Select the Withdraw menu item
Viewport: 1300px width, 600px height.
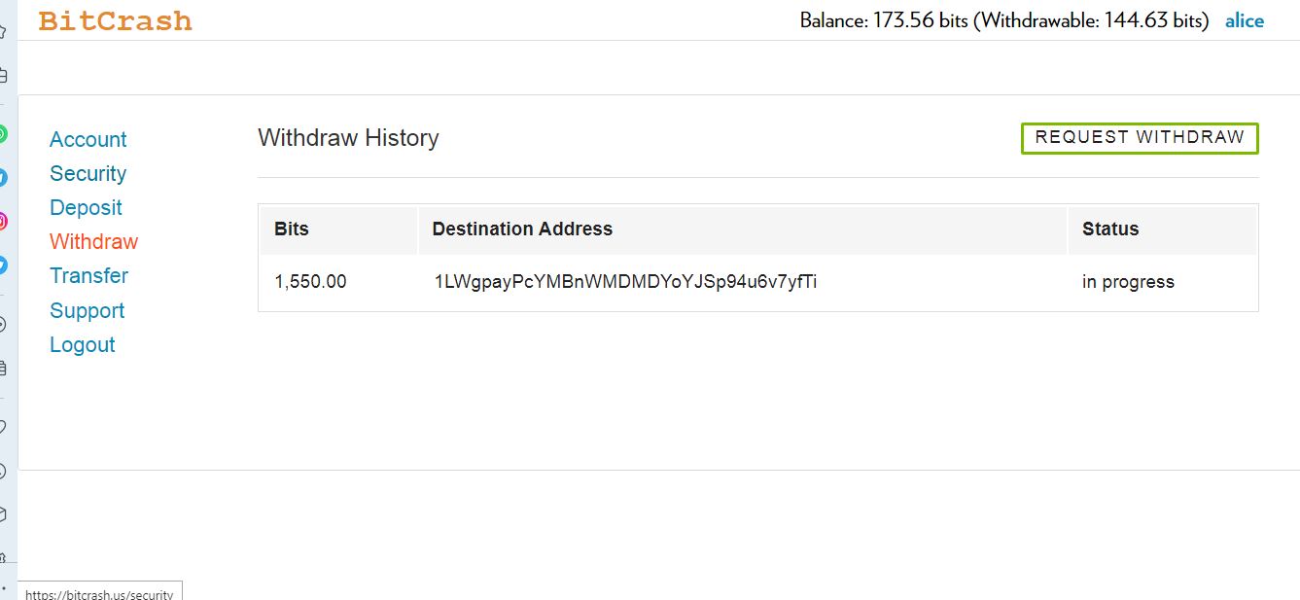94,241
